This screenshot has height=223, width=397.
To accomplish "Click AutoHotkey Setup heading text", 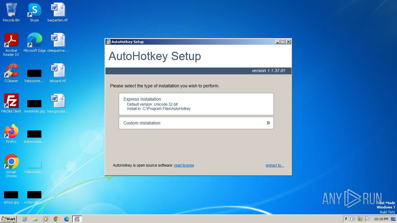I will 155,56.
